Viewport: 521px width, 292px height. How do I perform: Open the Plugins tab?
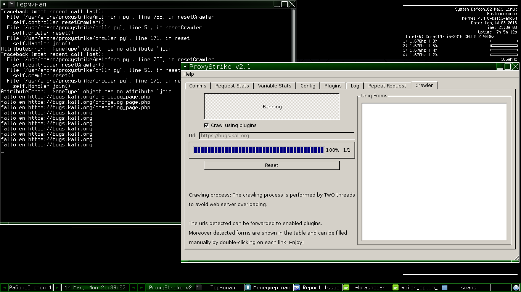(x=333, y=86)
